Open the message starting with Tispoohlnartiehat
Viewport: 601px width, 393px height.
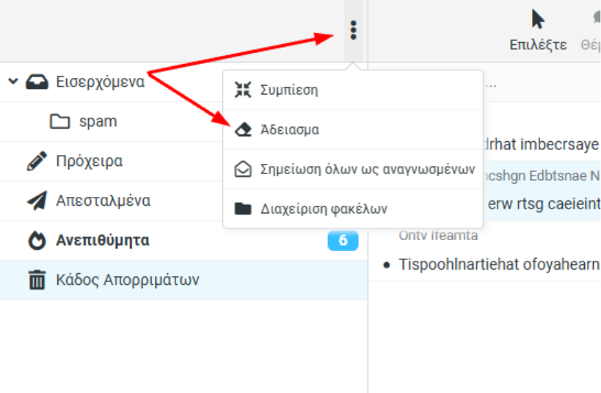click(x=499, y=264)
